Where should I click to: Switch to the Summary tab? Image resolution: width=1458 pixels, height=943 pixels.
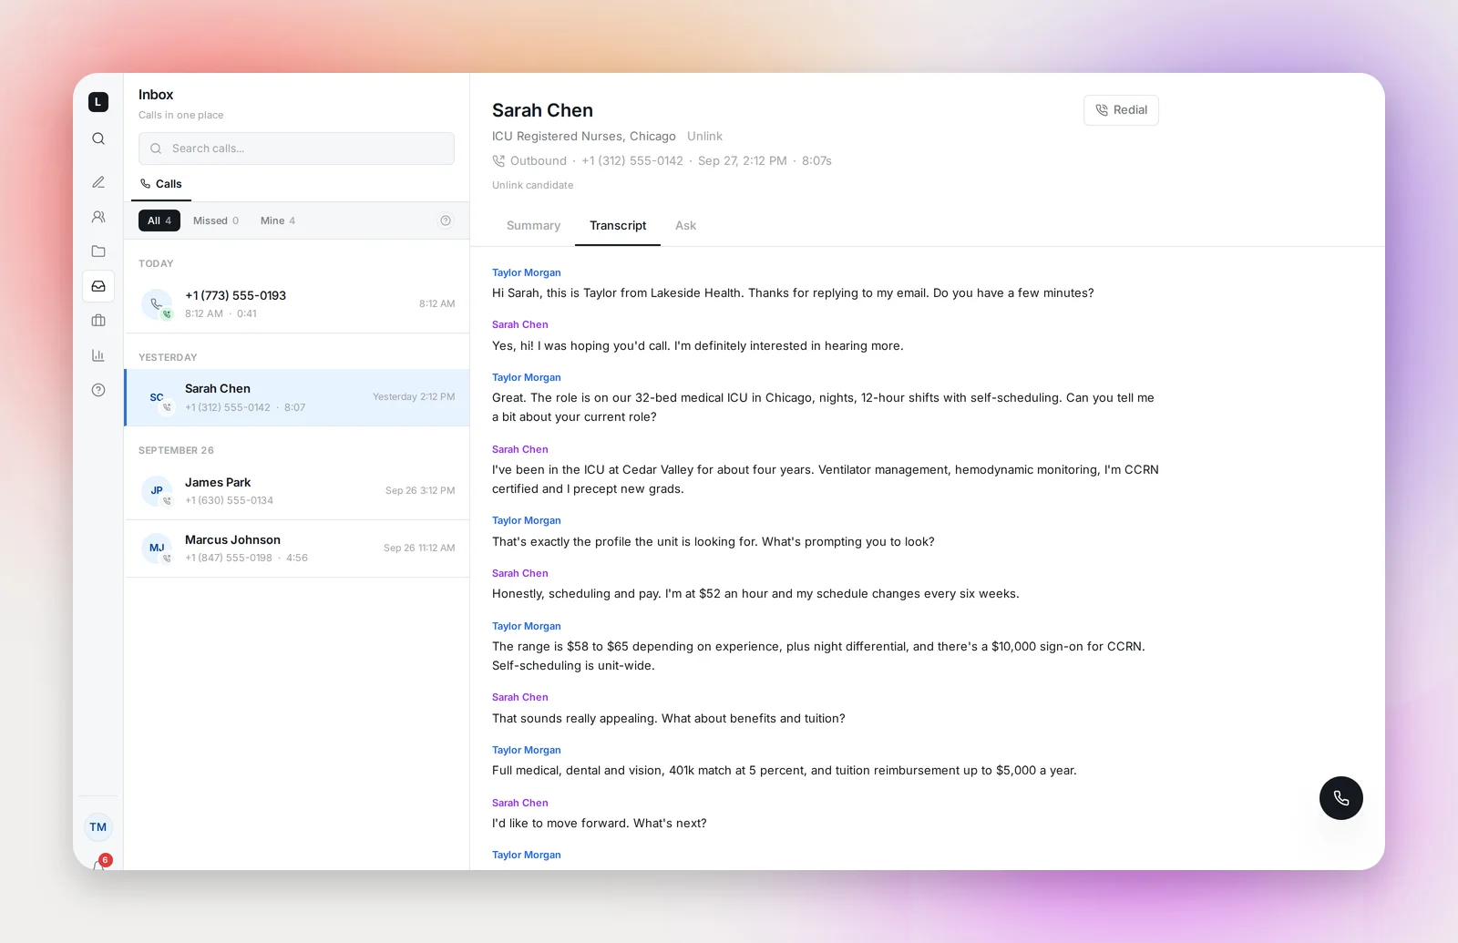[x=533, y=226]
